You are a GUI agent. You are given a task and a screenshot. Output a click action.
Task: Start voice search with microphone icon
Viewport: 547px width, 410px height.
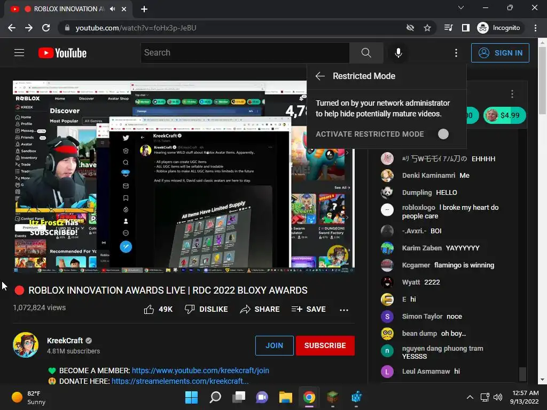click(x=398, y=53)
